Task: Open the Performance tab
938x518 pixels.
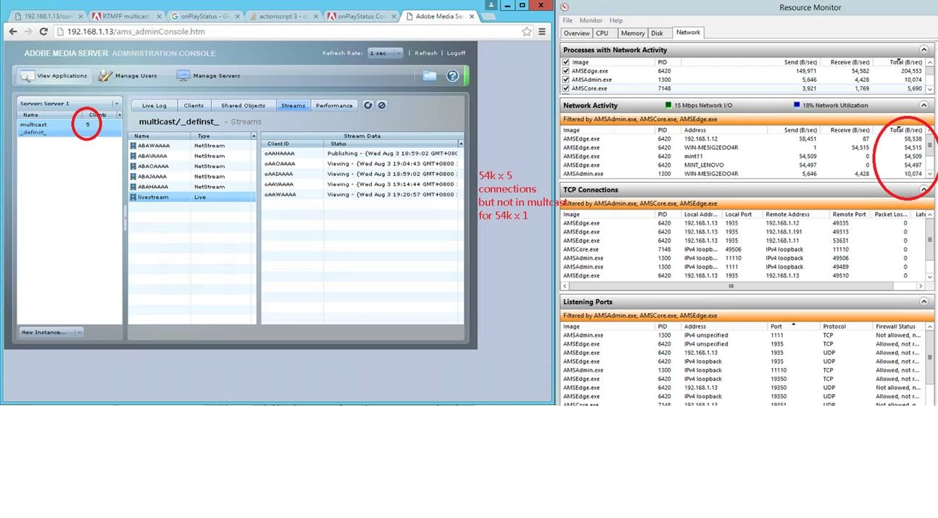Action: (x=334, y=106)
